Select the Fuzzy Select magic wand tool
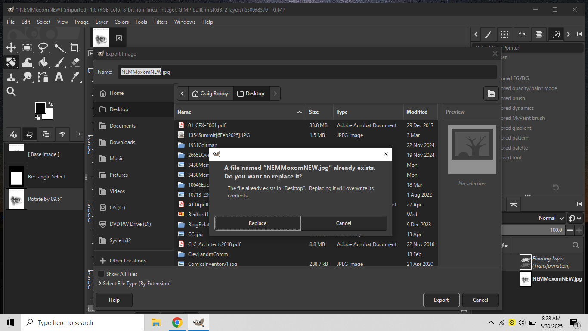The height and width of the screenshot is (331, 588). pyautogui.click(x=59, y=48)
